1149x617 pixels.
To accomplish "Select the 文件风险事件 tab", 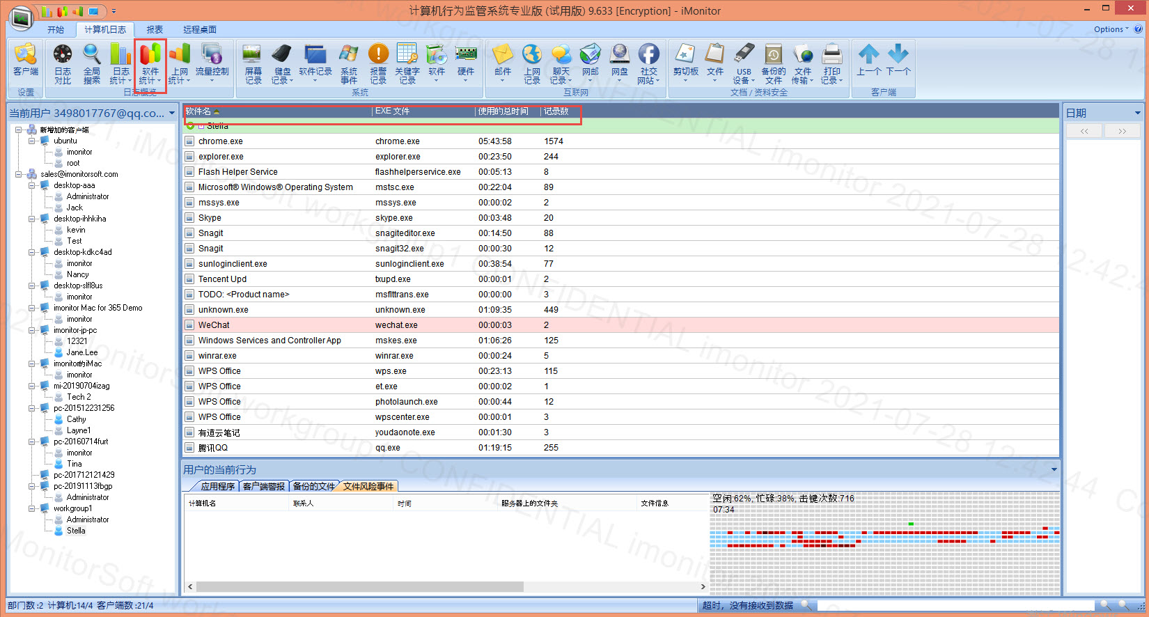I will tap(368, 486).
